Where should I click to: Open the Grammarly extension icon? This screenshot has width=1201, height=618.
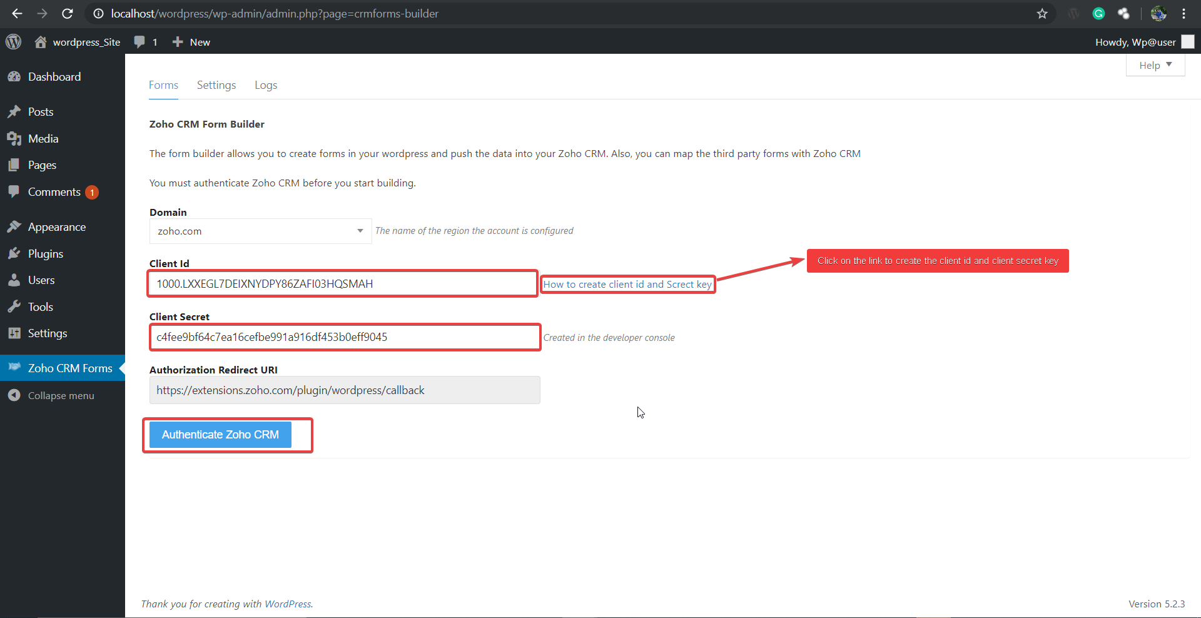click(x=1098, y=14)
